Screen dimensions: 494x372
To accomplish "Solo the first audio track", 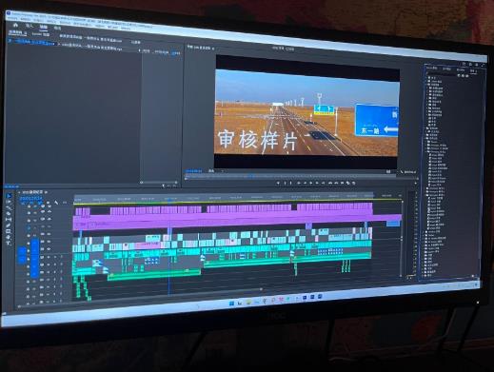I will [x=54, y=258].
